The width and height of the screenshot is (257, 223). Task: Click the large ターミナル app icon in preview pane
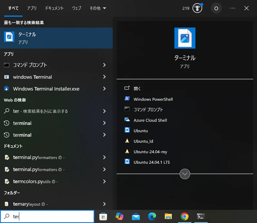click(x=185, y=38)
